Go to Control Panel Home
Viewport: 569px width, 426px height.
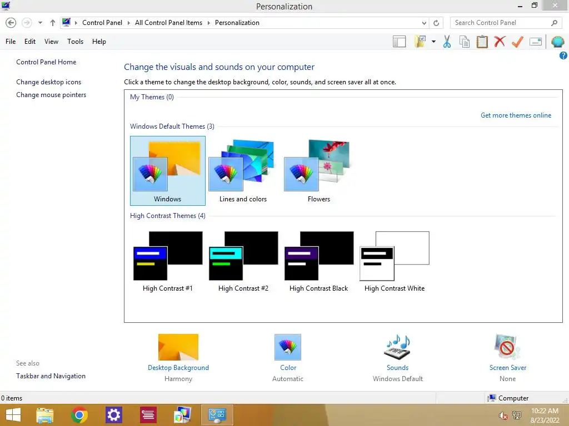pos(46,62)
